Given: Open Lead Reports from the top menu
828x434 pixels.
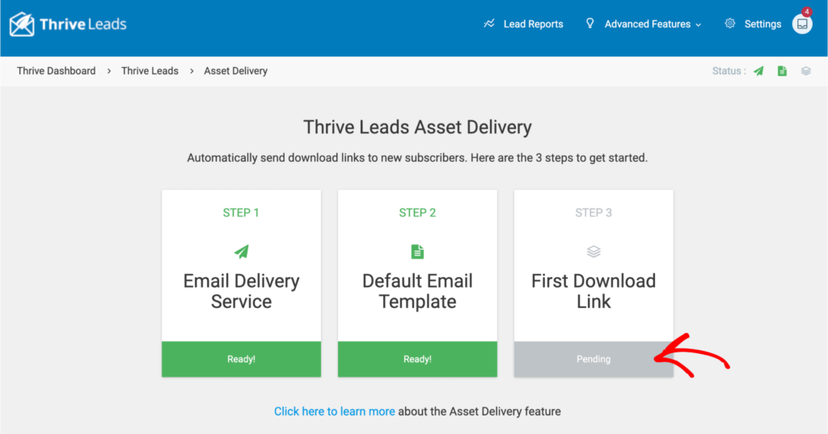Looking at the screenshot, I should [x=533, y=24].
